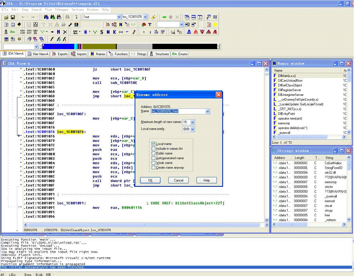Click the bold S string icon
The image size is (354, 276).
102,32
